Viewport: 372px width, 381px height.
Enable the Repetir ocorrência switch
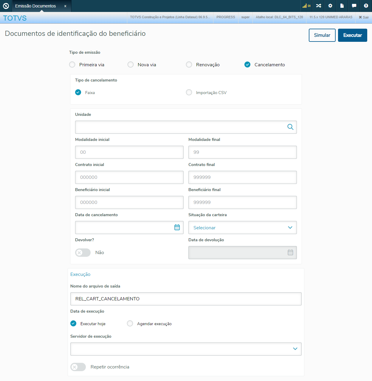(78, 367)
